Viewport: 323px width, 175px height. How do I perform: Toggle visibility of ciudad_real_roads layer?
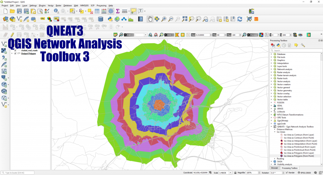click(15, 50)
